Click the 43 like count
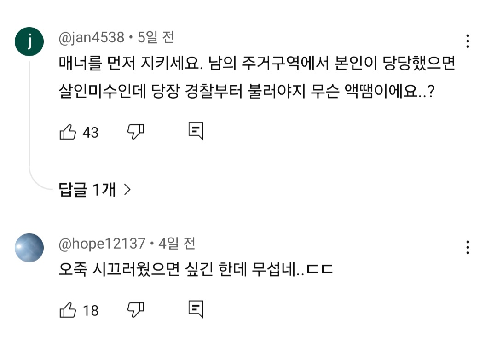This screenshot has height=343, width=497. (90, 133)
